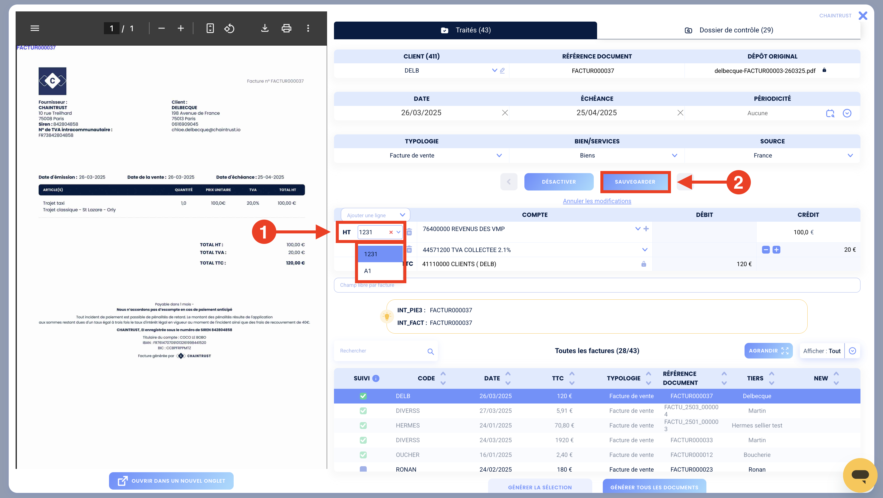Screen dimensions: 883x498
Task: Click the fit-to-page icon in PDF toolbar
Action: [x=210, y=28]
